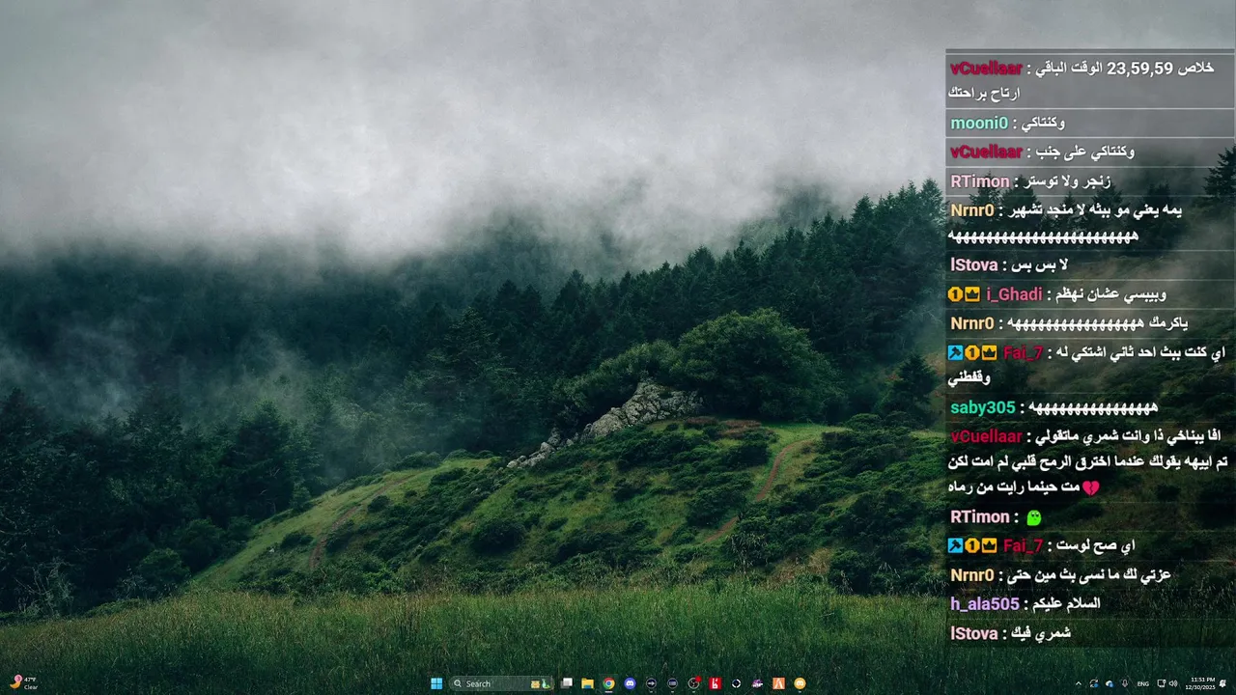Click the username i_Ghadi in chat
The image size is (1236, 695).
pyautogui.click(x=1014, y=294)
